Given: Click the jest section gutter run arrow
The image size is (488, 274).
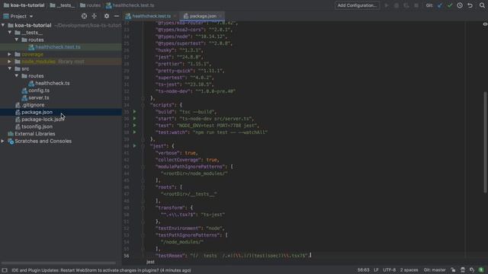Looking at the screenshot, I should (x=134, y=145).
